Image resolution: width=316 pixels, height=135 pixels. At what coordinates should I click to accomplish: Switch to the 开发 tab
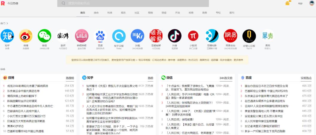(178, 13)
